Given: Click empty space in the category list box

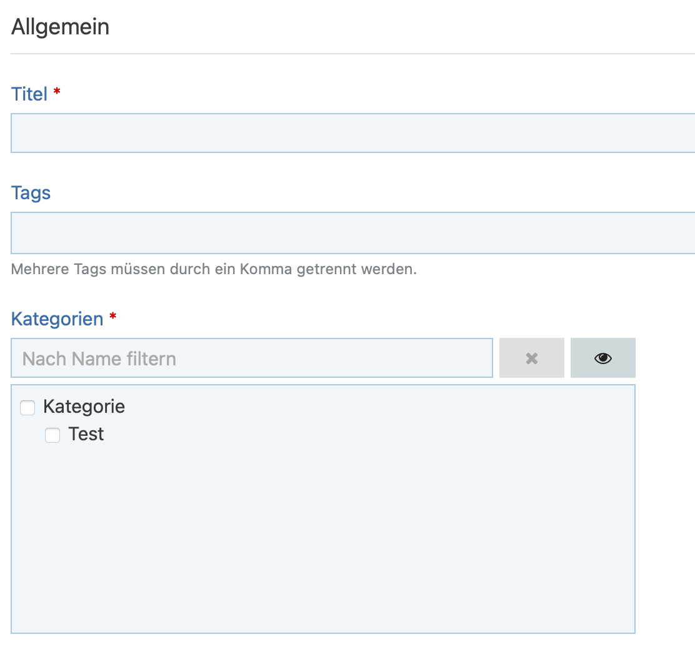Looking at the screenshot, I should (x=322, y=531).
